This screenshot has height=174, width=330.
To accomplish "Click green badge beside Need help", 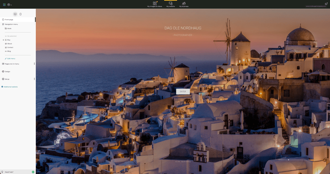I will point(33,172).
